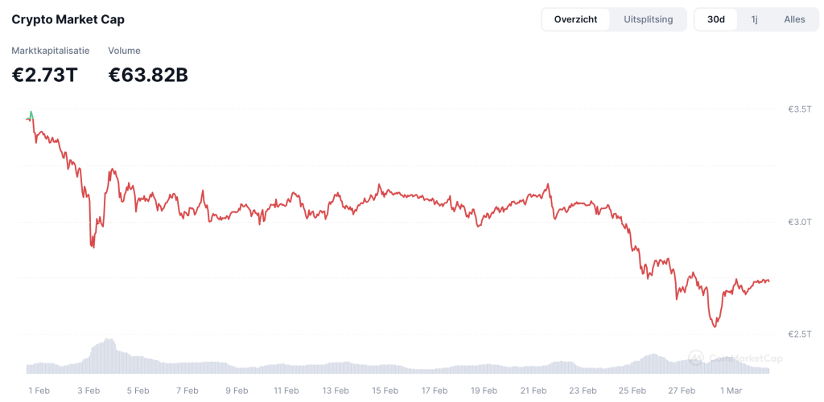Image resolution: width=824 pixels, height=402 pixels.
Task: Click the €3.0T y-axis label
Action: click(x=799, y=222)
